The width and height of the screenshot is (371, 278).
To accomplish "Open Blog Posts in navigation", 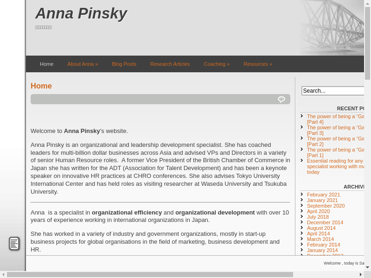I will (124, 64).
